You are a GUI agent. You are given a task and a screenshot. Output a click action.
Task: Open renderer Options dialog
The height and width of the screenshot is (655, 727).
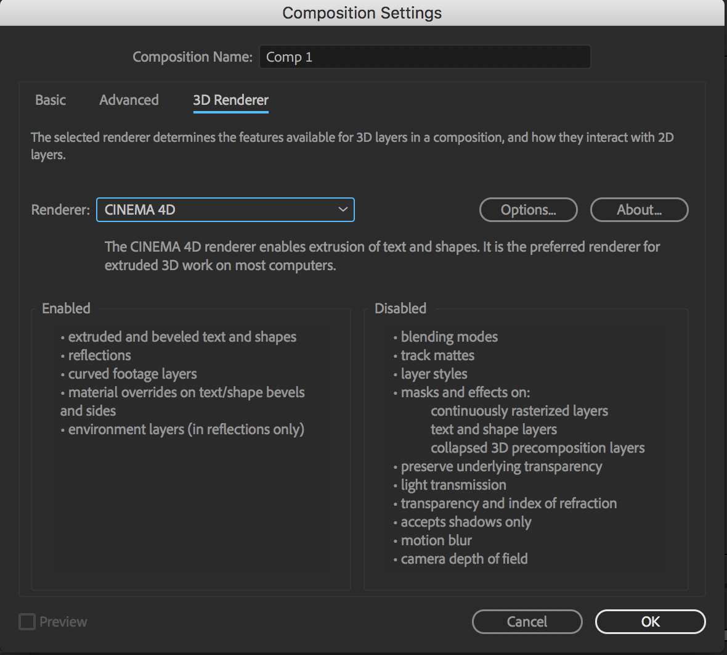coord(528,210)
